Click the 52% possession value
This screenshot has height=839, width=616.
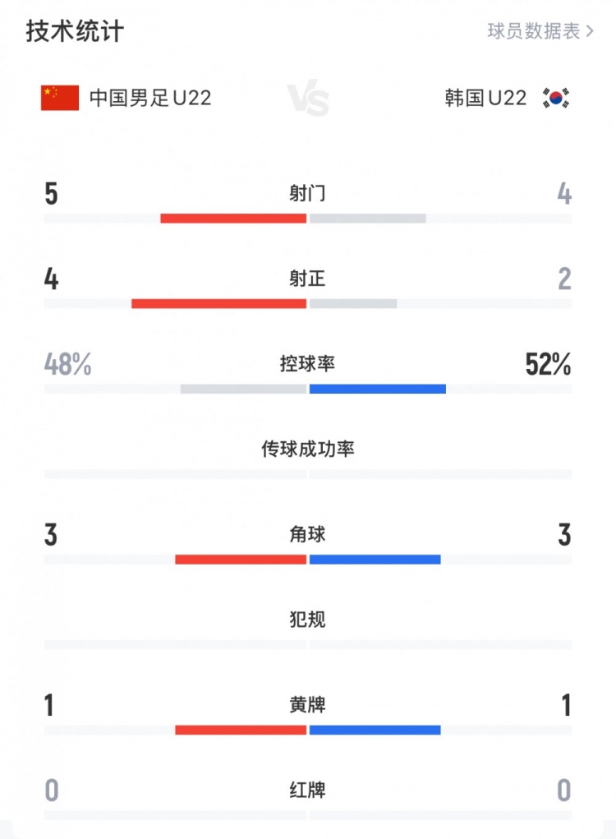tap(548, 365)
